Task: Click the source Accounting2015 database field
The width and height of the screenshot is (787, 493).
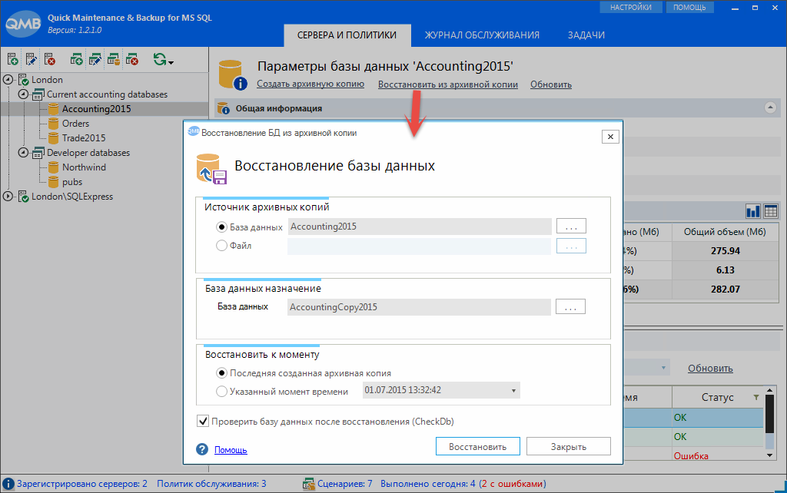Action: coord(420,227)
